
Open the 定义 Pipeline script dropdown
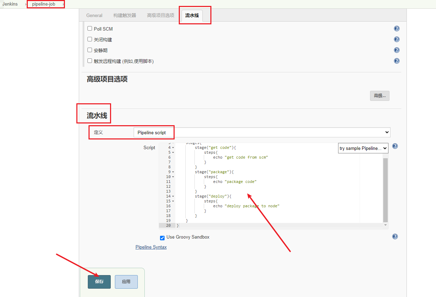click(262, 132)
